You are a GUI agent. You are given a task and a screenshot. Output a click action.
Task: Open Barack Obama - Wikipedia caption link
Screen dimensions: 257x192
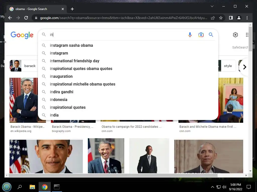click(27, 127)
